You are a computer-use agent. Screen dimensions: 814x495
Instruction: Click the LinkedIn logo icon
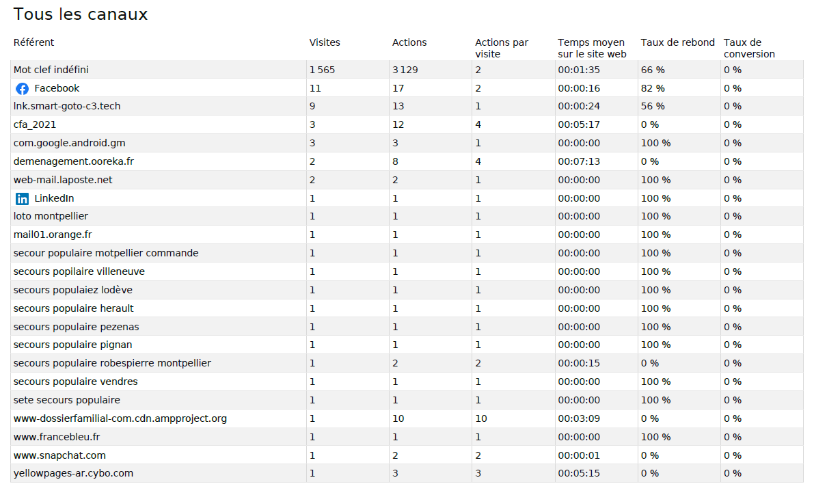[x=22, y=198]
